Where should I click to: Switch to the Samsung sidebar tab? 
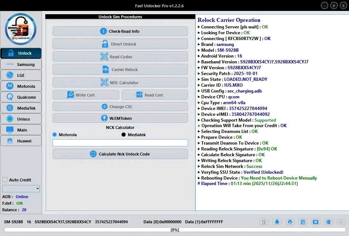click(21, 64)
